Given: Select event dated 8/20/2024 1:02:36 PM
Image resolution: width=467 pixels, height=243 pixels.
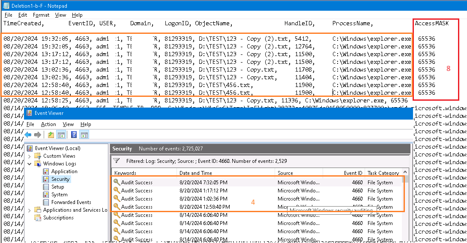Looking at the screenshot, I should point(257,198).
